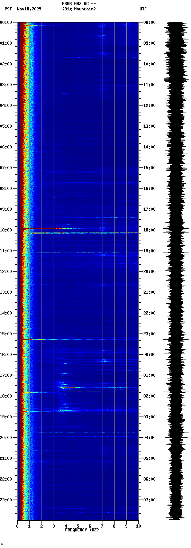Viewport: 191px width, 548px height.
Task: Click the 05:00 PST time label
Action: coord(6,126)
